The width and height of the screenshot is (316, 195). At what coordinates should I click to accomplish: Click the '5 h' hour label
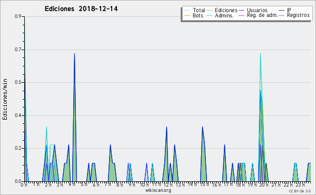[84, 184]
